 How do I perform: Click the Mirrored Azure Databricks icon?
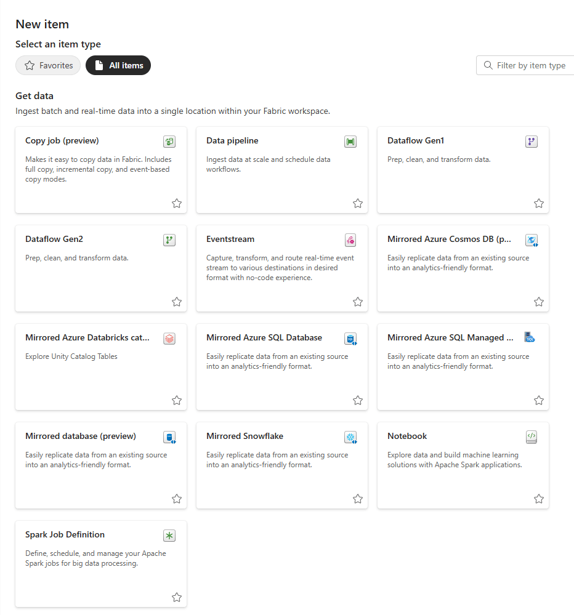point(169,339)
